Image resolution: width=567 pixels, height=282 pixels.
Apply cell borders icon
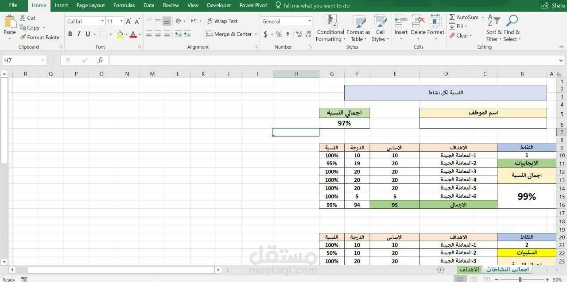click(103, 34)
